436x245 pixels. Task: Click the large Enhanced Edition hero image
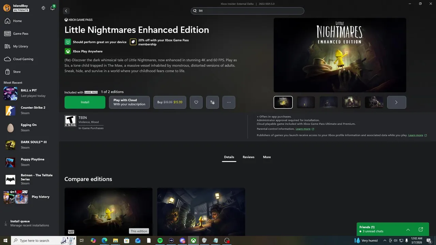pyautogui.click(x=340, y=55)
